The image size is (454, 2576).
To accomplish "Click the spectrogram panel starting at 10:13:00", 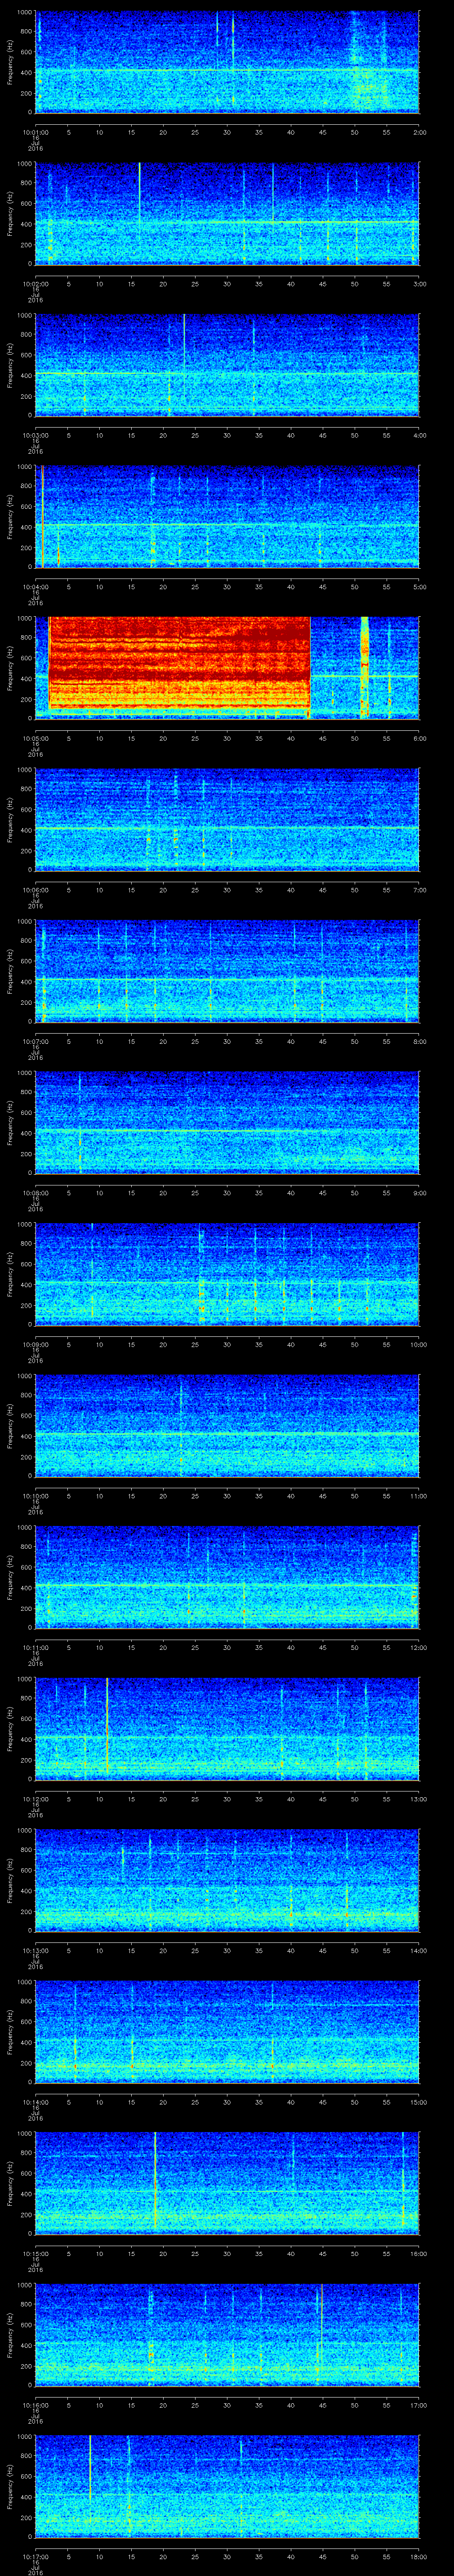I will [227, 1880].
